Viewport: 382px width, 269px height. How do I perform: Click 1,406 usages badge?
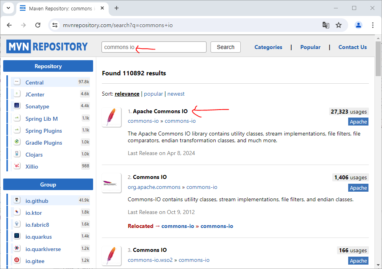tap(350, 177)
